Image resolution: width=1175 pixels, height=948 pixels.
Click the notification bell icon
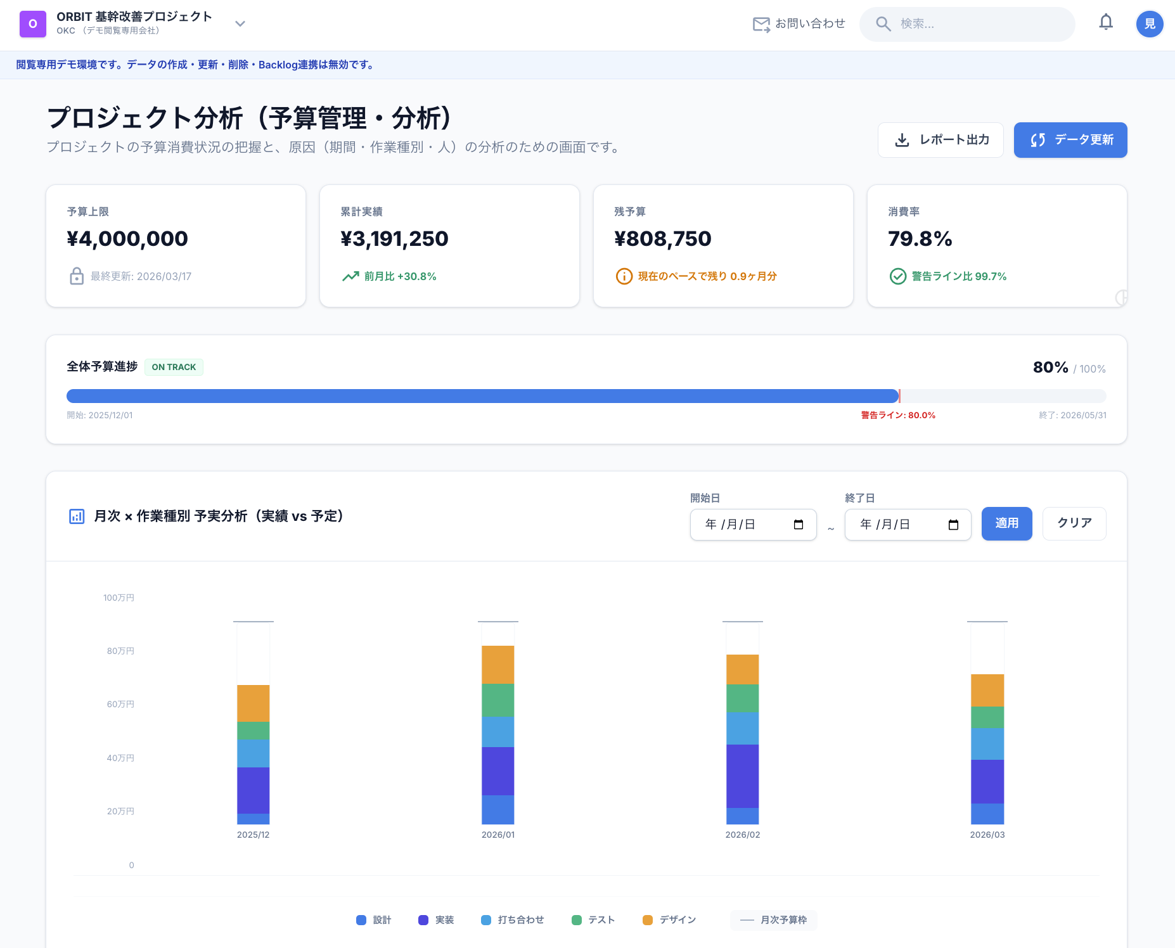(x=1106, y=23)
